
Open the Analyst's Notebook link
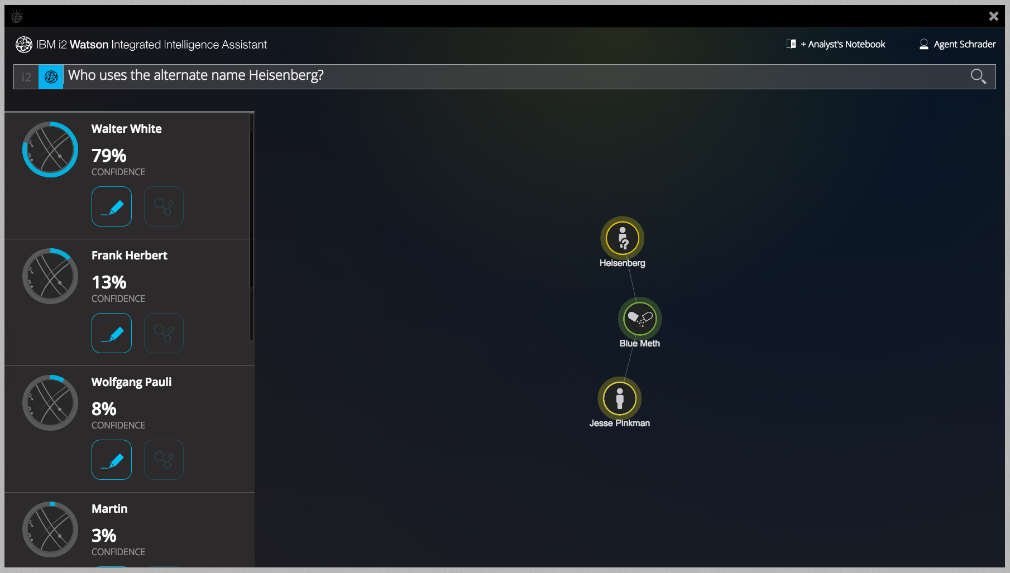pos(836,44)
